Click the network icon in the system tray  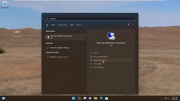[x=165, y=98]
